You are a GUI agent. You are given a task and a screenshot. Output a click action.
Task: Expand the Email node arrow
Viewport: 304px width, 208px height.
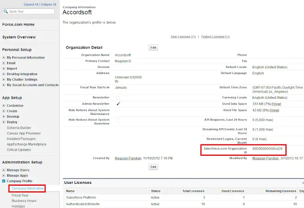(x=4, y=63)
